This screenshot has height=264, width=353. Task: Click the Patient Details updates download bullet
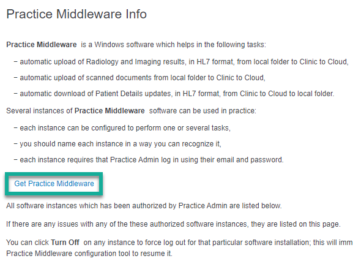(x=174, y=94)
